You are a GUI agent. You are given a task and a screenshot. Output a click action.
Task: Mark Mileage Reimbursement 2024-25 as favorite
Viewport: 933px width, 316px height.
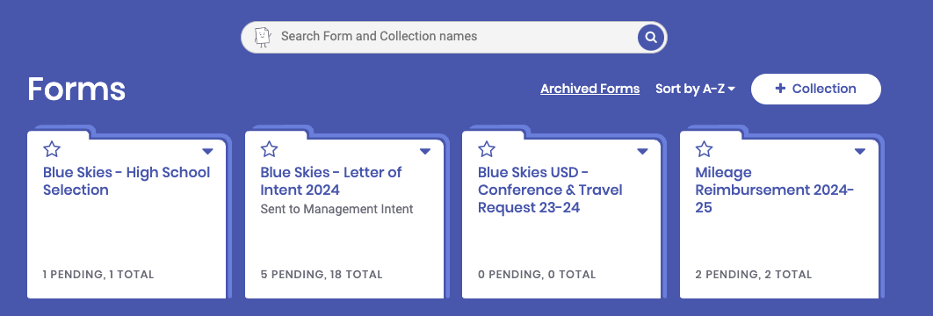(705, 149)
